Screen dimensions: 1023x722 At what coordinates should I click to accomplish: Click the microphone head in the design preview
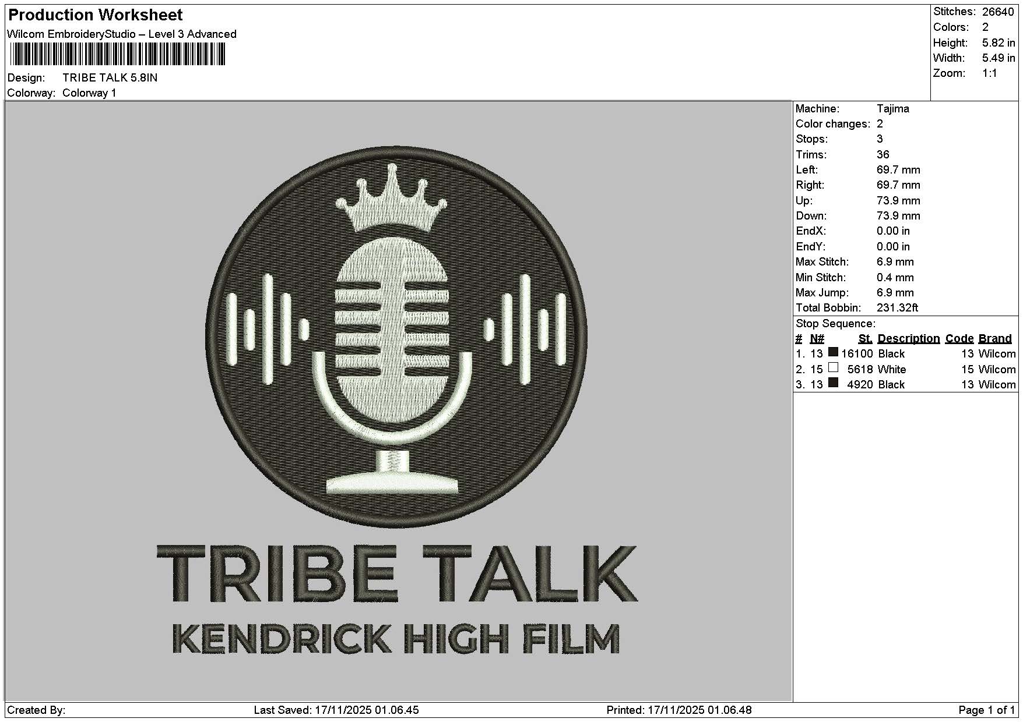click(x=392, y=330)
